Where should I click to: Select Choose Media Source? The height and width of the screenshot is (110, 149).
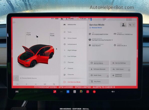click(28, 78)
